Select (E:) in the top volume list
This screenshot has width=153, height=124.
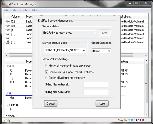pos(13,26)
